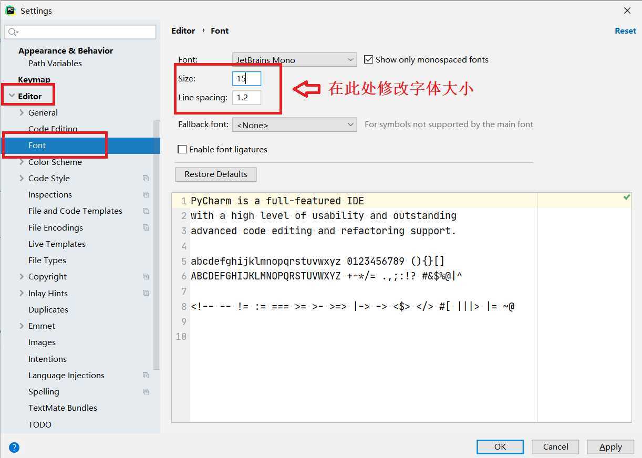This screenshot has width=642, height=458.
Task: Click the Cancel button
Action: (555, 447)
